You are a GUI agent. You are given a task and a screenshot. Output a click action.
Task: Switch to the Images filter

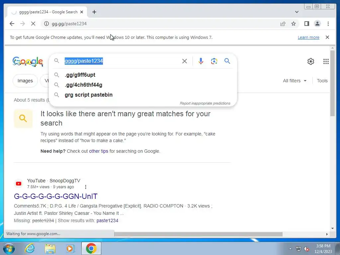click(x=25, y=81)
